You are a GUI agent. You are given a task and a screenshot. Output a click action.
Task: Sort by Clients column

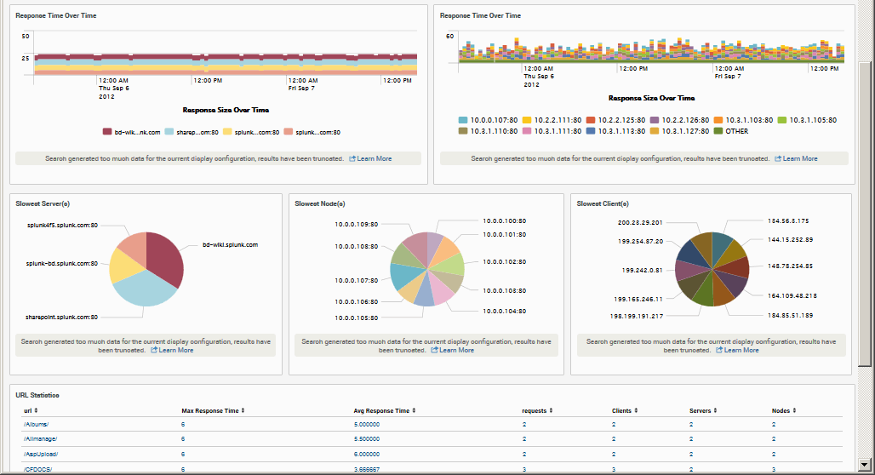[x=625, y=411]
